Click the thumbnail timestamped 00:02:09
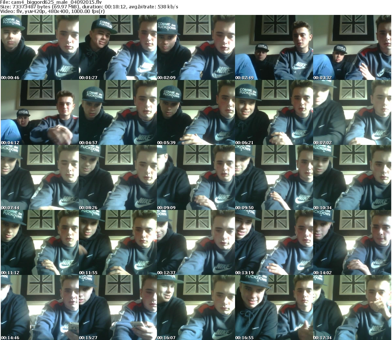This screenshot has height=340, width=392. point(196,47)
